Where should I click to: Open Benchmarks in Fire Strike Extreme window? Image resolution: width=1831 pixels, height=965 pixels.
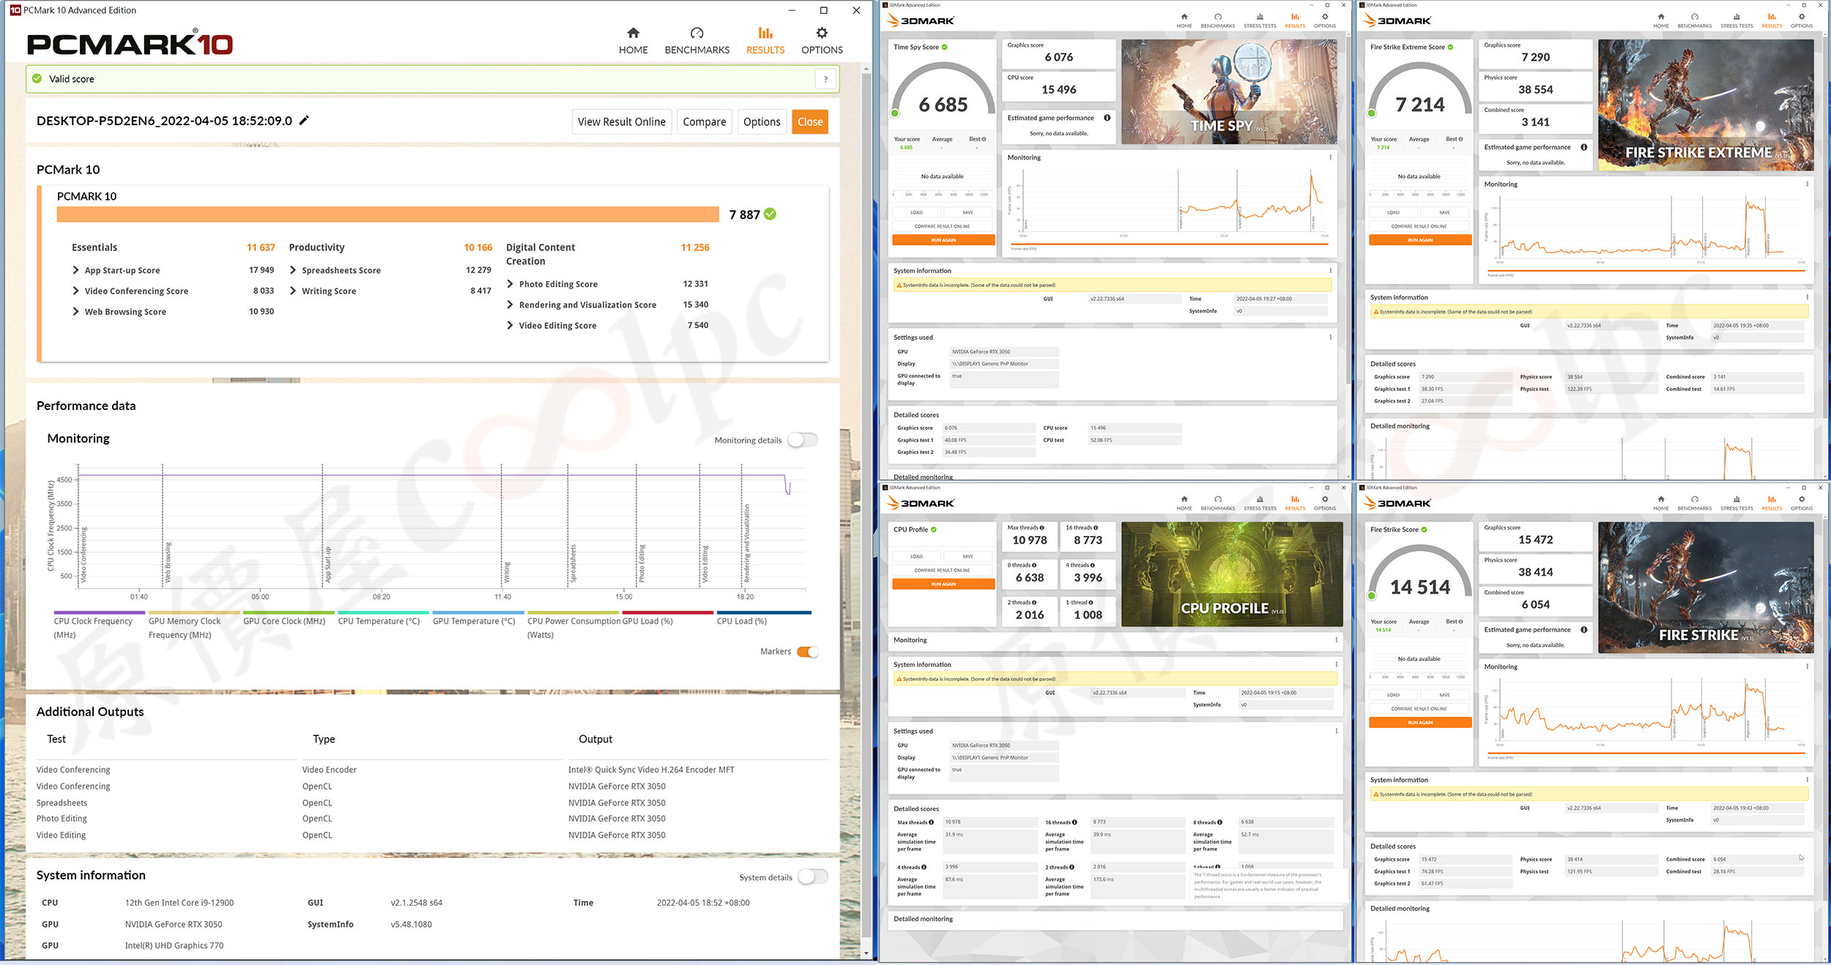pyautogui.click(x=1695, y=21)
